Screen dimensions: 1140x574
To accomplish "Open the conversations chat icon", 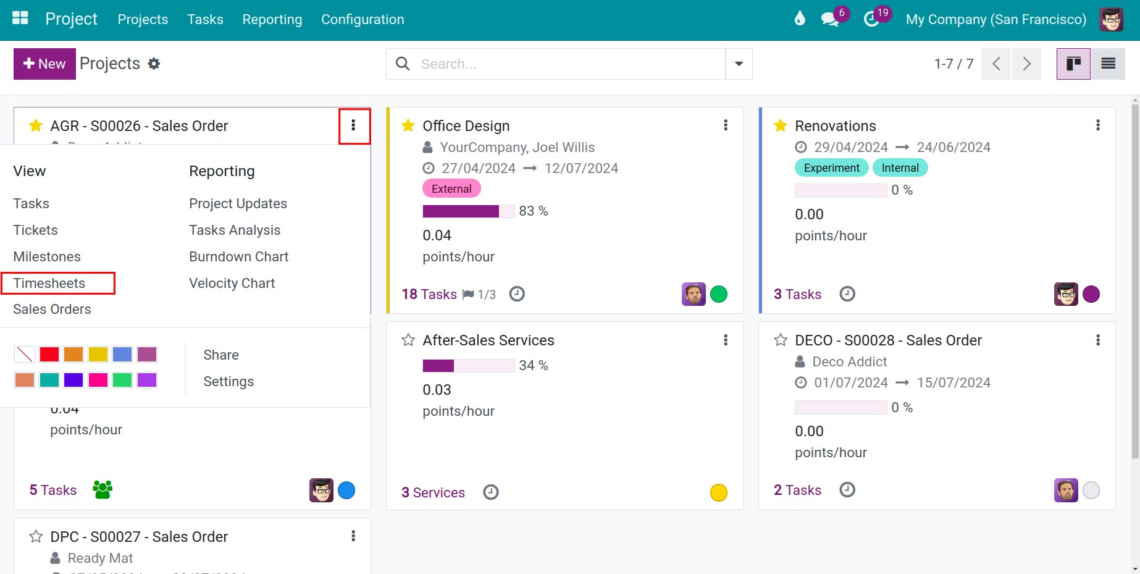I will point(830,20).
